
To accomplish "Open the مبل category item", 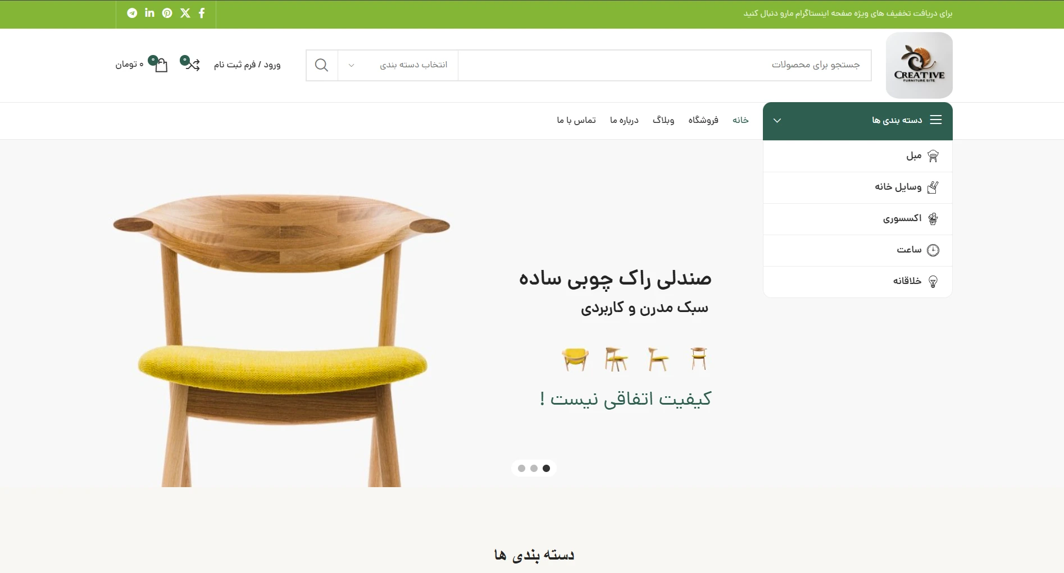I will (x=858, y=156).
